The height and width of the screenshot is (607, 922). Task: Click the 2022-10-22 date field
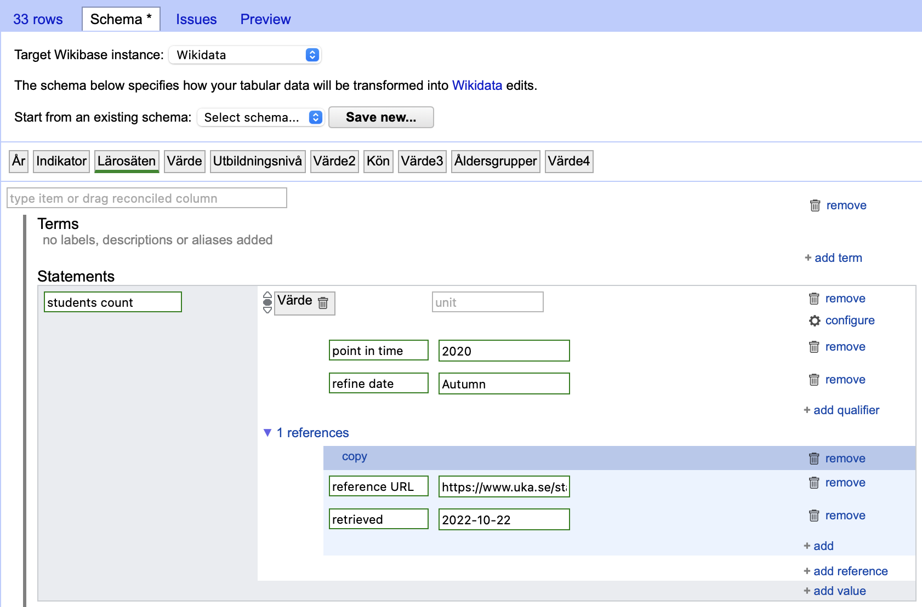click(x=504, y=520)
